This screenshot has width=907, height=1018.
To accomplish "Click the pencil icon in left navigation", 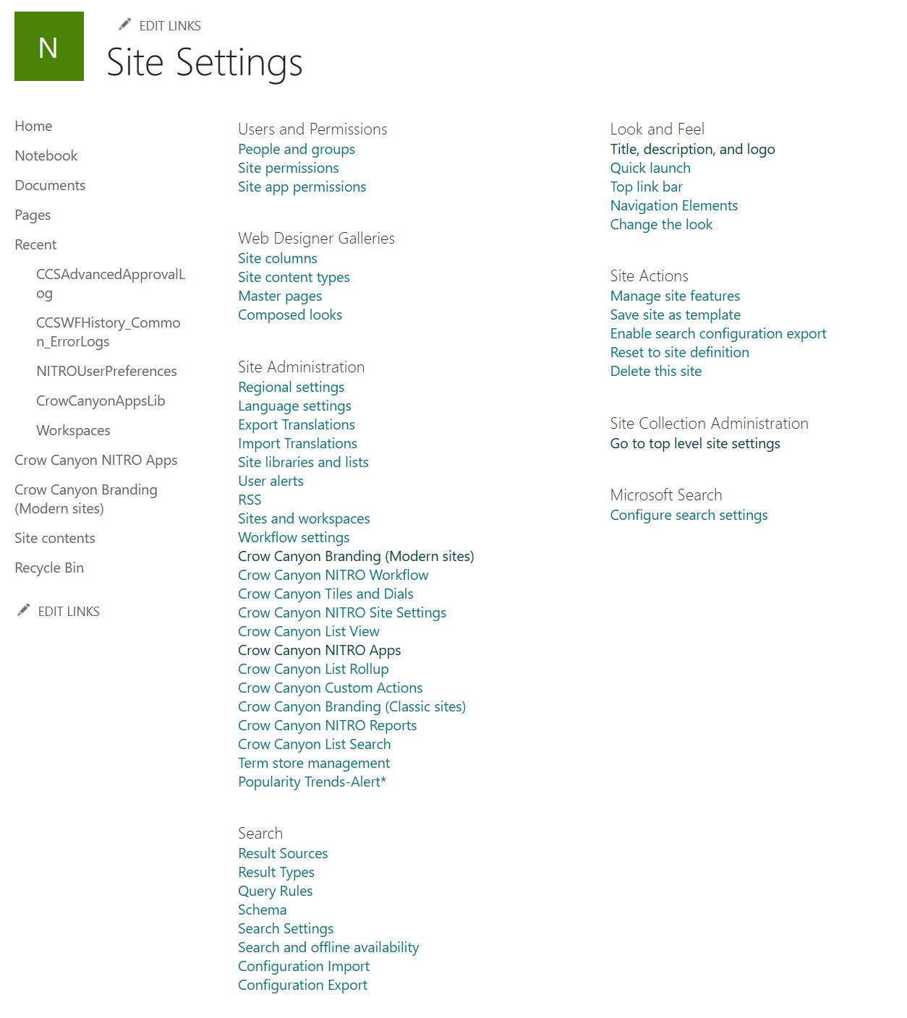I will pos(24,610).
